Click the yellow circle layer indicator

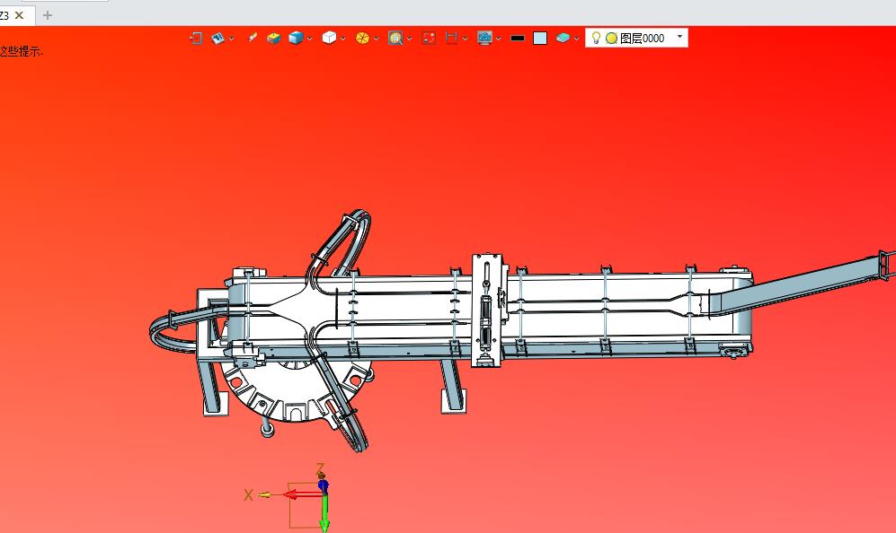[611, 39]
